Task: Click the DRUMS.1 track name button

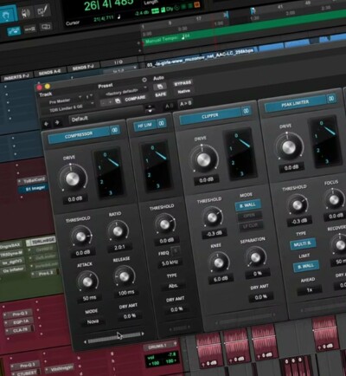Action: tap(160, 346)
